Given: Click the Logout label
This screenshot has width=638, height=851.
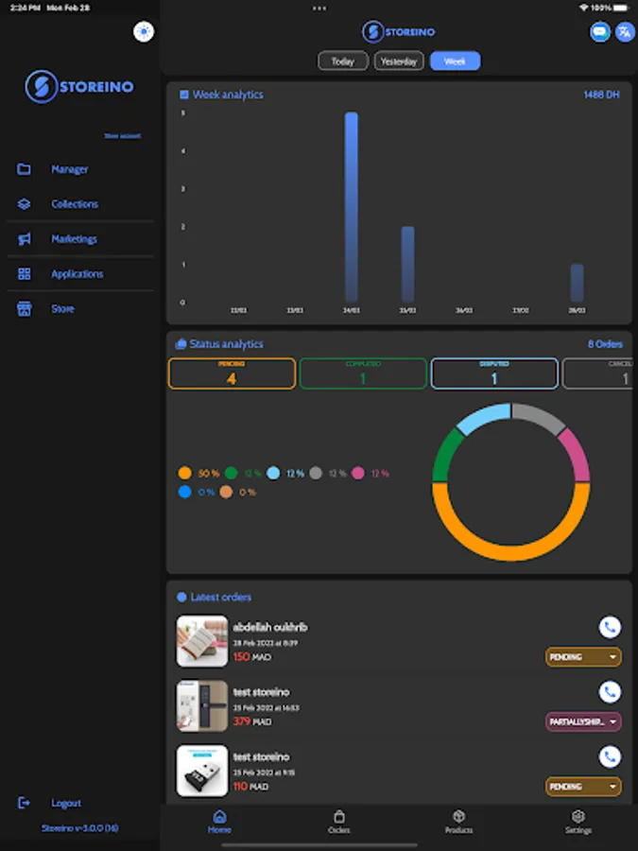Looking at the screenshot, I should click(x=66, y=803).
